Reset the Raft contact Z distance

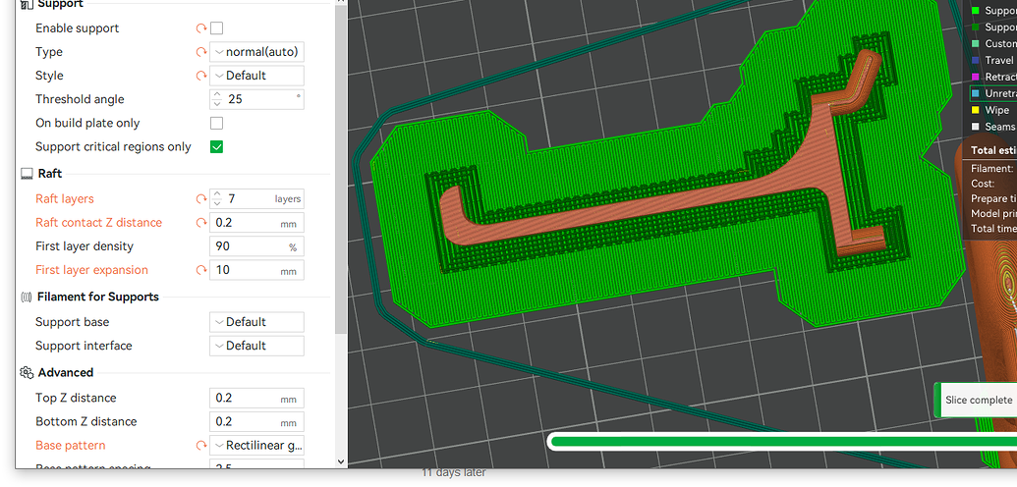201,223
